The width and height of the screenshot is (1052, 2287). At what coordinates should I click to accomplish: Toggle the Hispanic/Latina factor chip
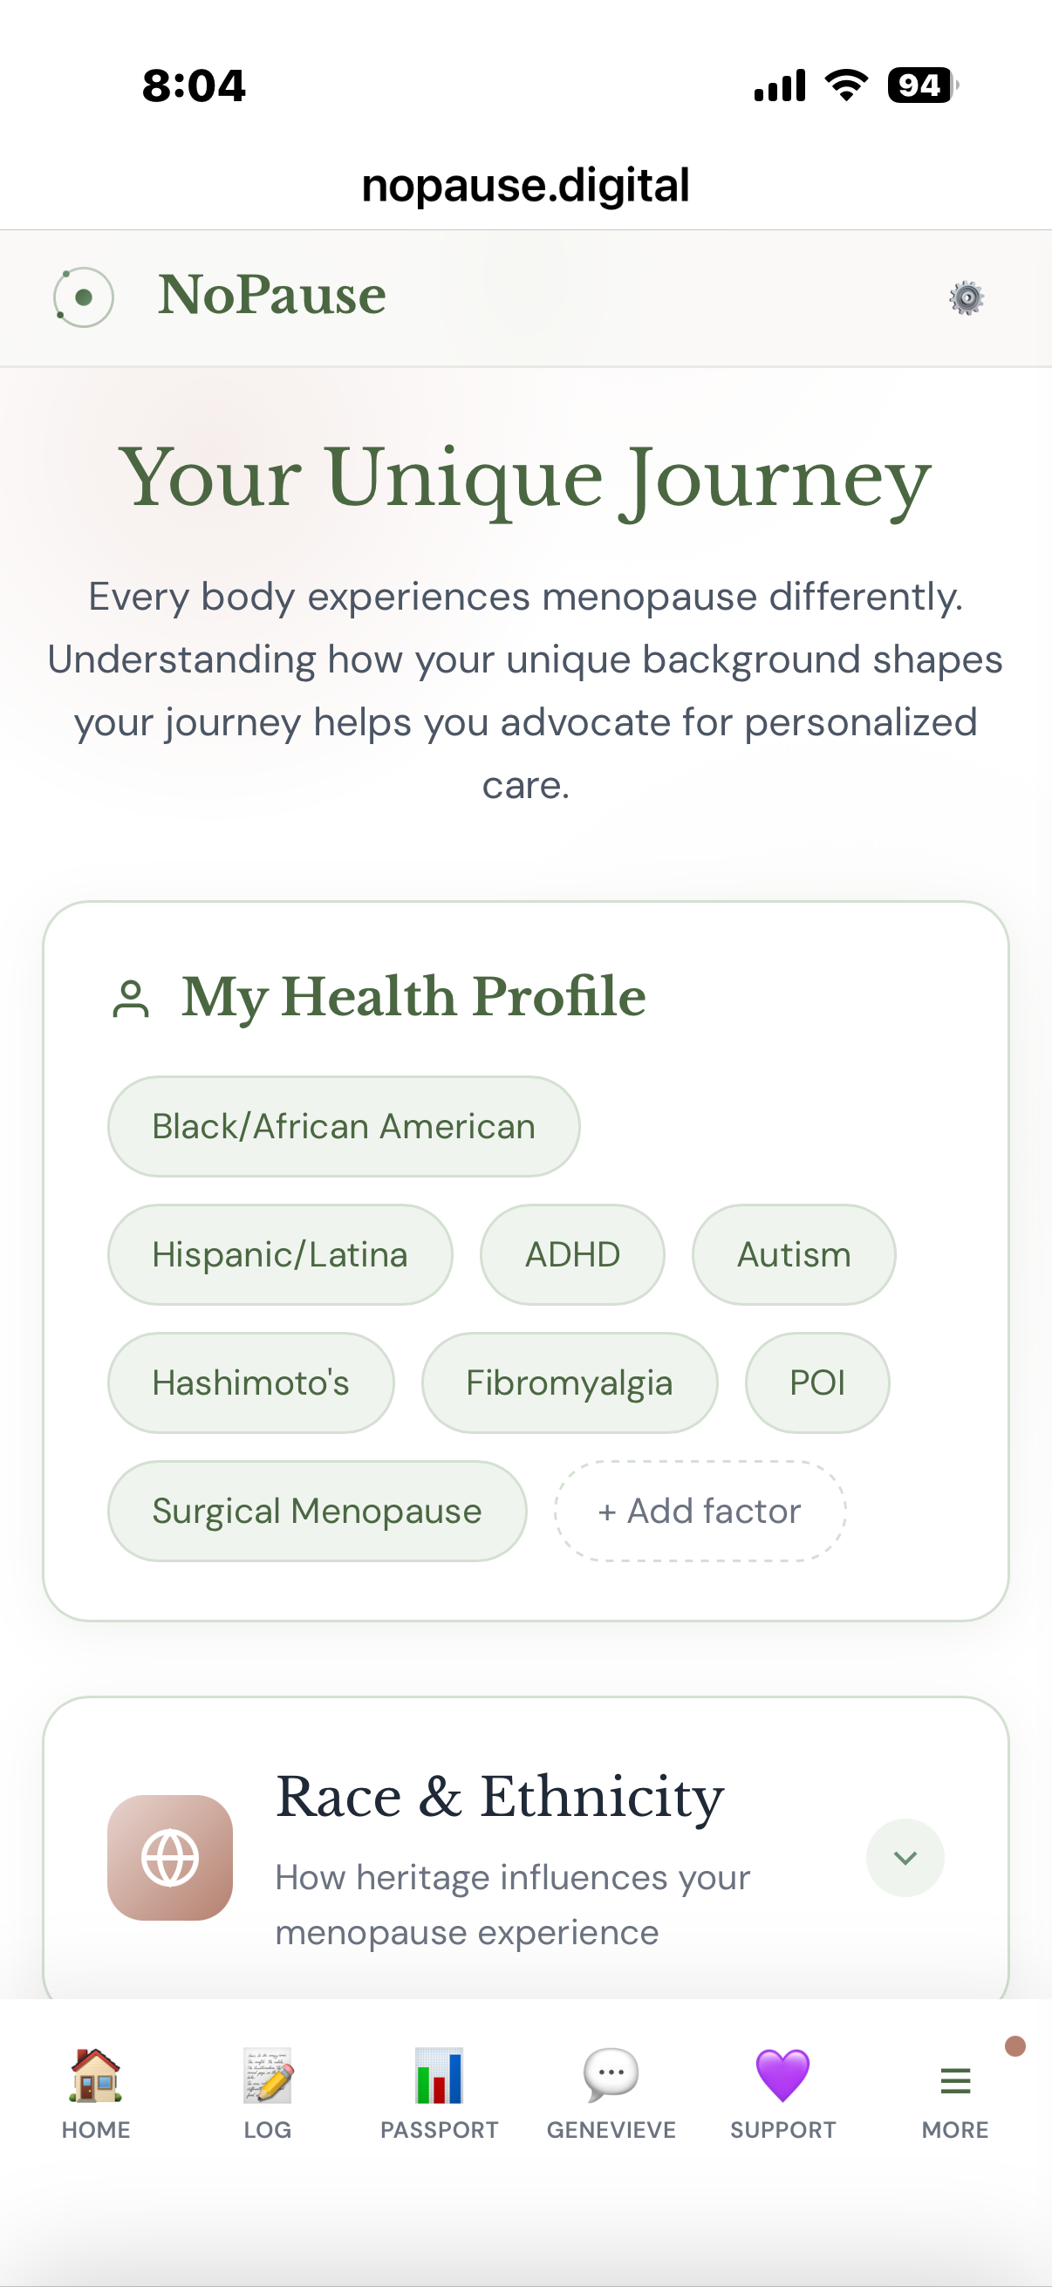[x=280, y=1253]
